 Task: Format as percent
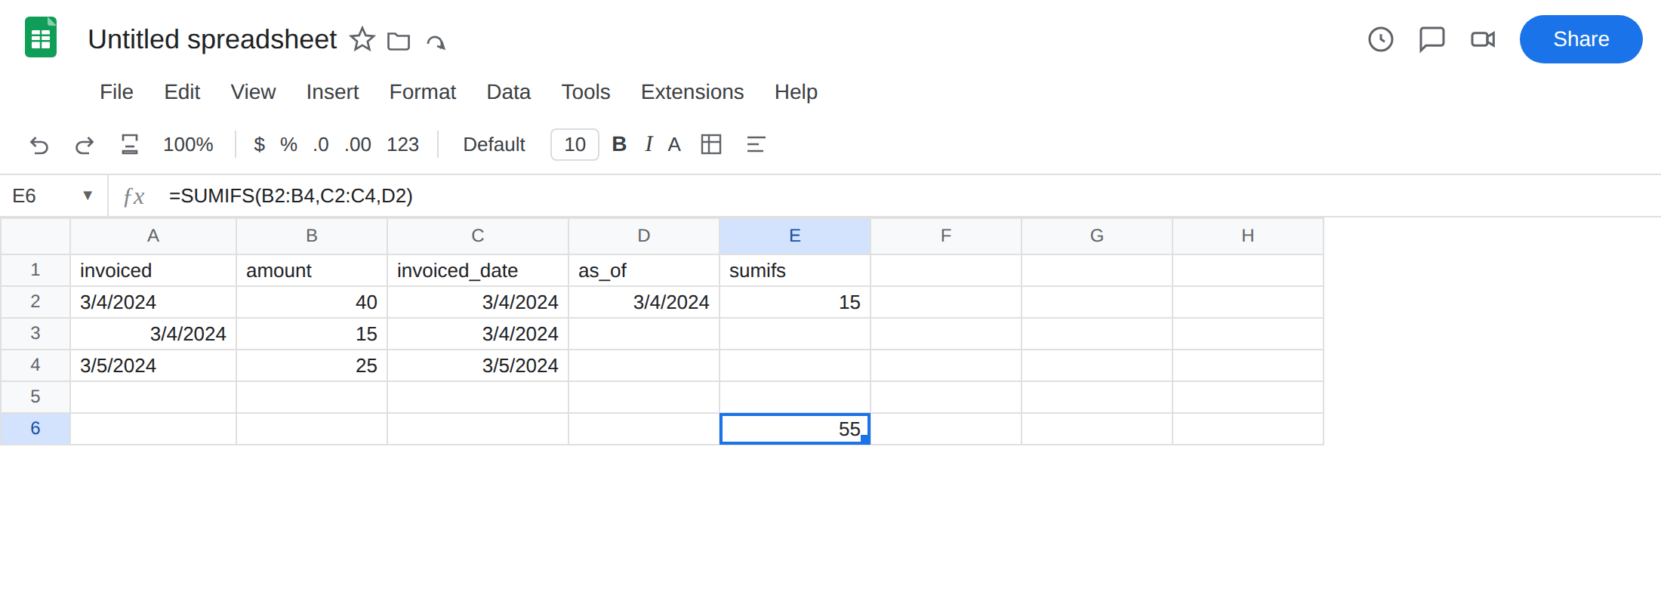point(288,144)
